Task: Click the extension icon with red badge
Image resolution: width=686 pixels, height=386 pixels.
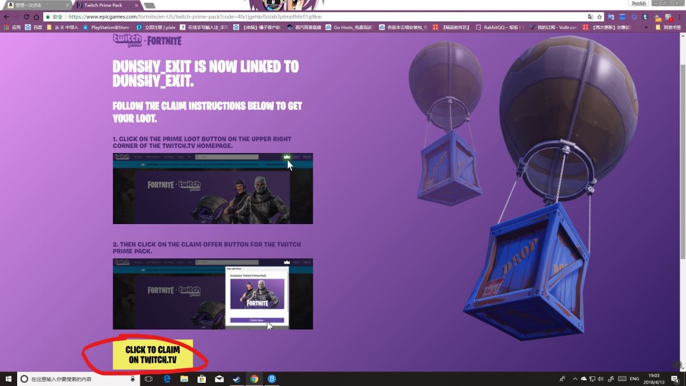Action: pyautogui.click(x=668, y=18)
